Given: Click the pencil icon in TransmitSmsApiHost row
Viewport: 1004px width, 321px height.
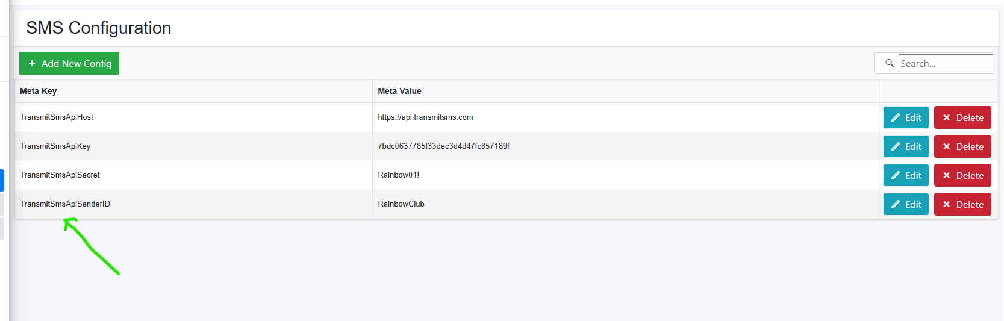Looking at the screenshot, I should (896, 117).
